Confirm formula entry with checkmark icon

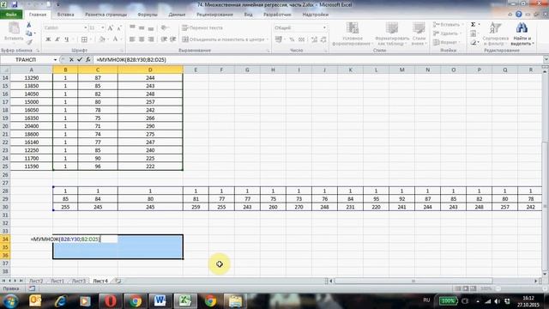(80, 60)
